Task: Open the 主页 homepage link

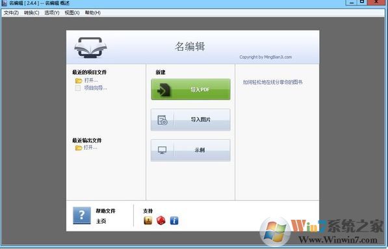Action: coord(101,221)
